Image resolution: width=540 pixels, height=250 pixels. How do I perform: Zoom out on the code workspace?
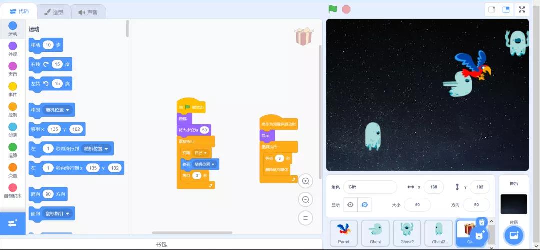point(305,200)
